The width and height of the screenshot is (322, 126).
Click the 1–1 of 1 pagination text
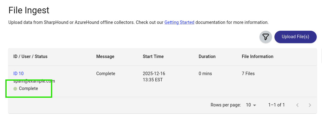point(276,105)
